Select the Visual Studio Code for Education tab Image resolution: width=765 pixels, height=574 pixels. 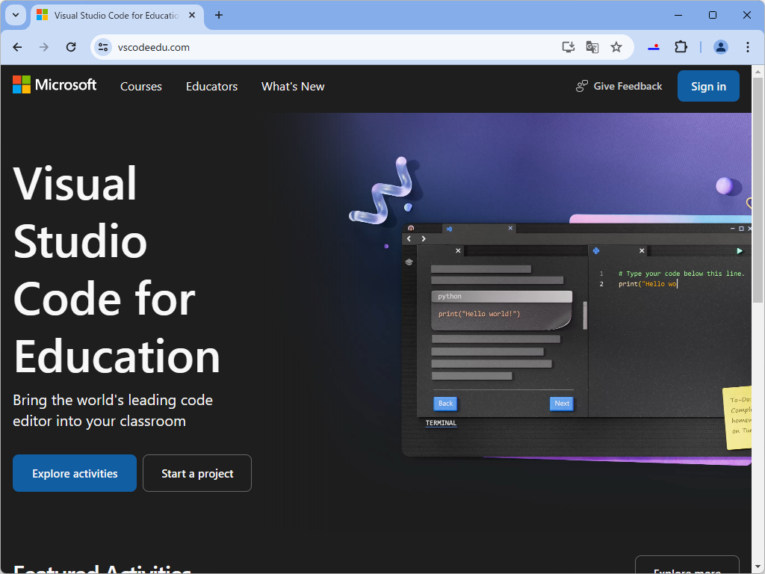coord(112,14)
